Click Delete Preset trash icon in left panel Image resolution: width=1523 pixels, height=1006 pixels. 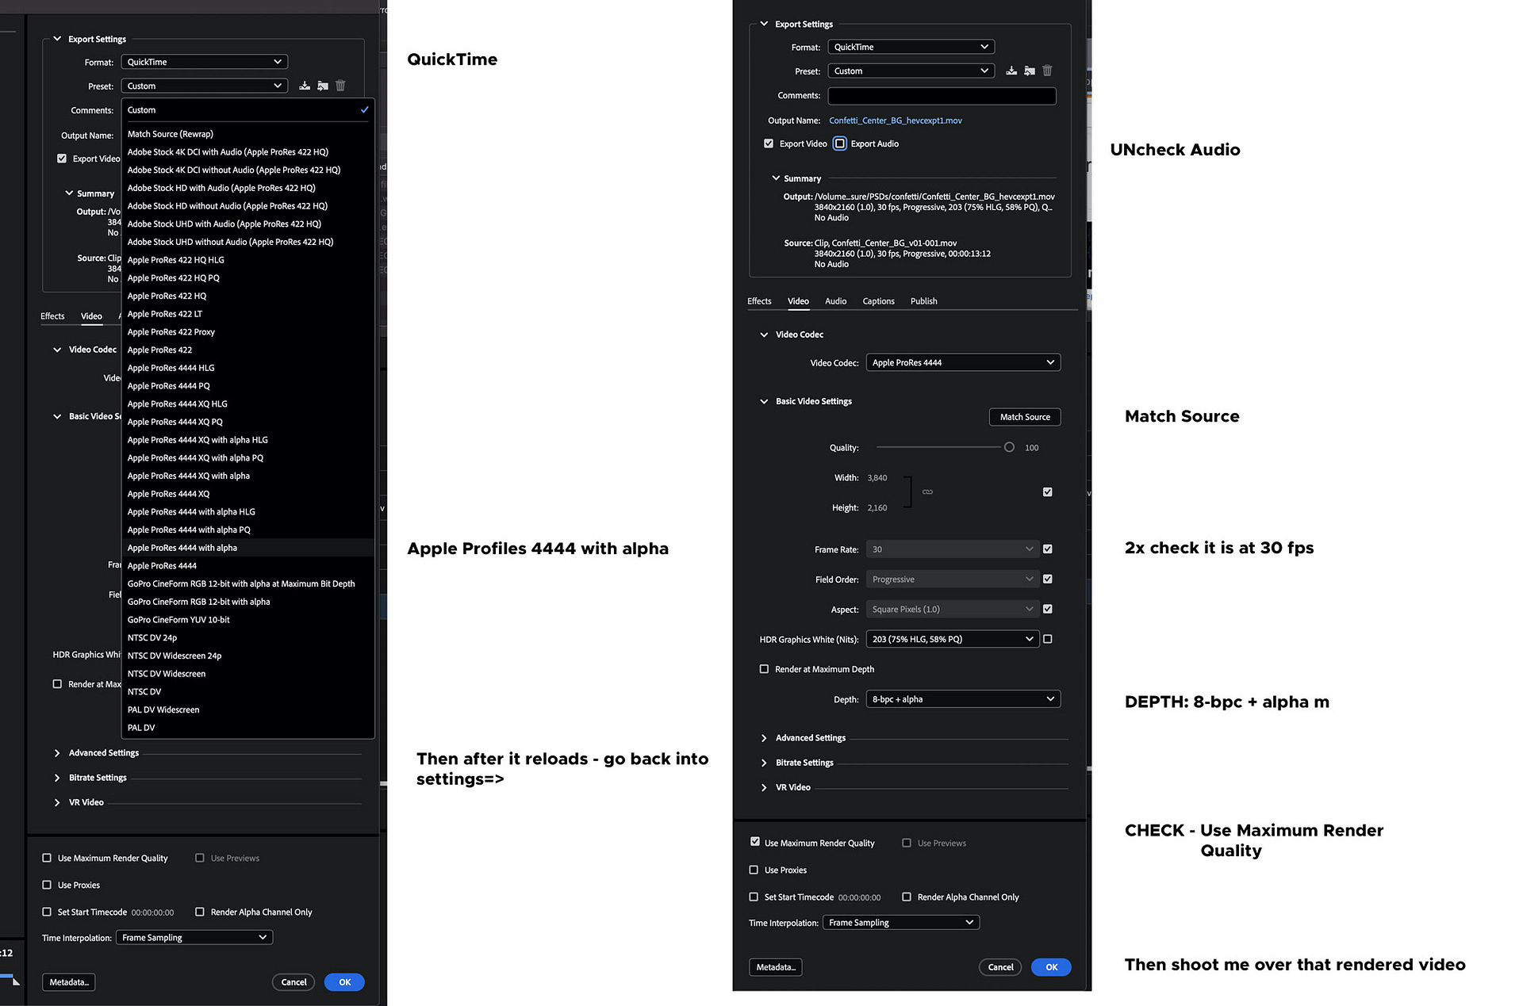(340, 86)
